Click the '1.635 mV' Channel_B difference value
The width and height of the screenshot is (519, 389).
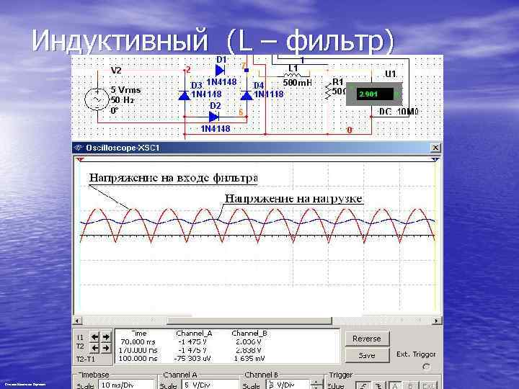[x=249, y=359]
